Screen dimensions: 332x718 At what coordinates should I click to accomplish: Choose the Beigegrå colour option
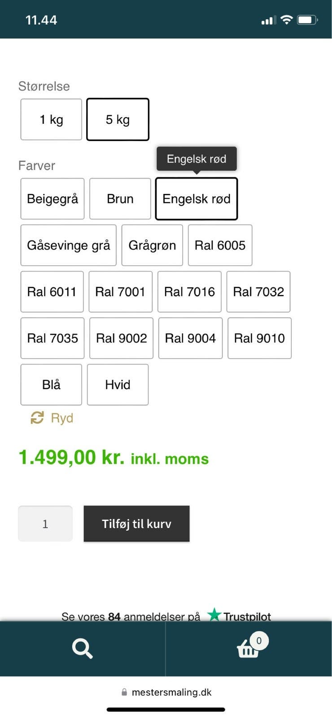tap(52, 199)
